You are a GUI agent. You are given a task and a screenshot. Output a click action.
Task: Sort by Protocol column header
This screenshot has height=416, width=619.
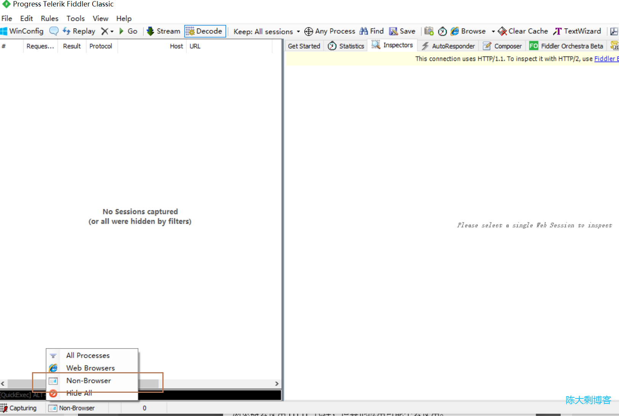[101, 46]
